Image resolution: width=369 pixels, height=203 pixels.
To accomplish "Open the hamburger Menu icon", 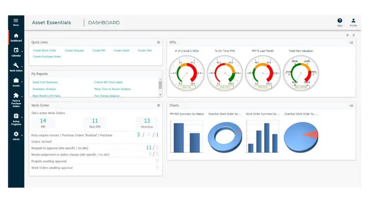I will 16,21.
